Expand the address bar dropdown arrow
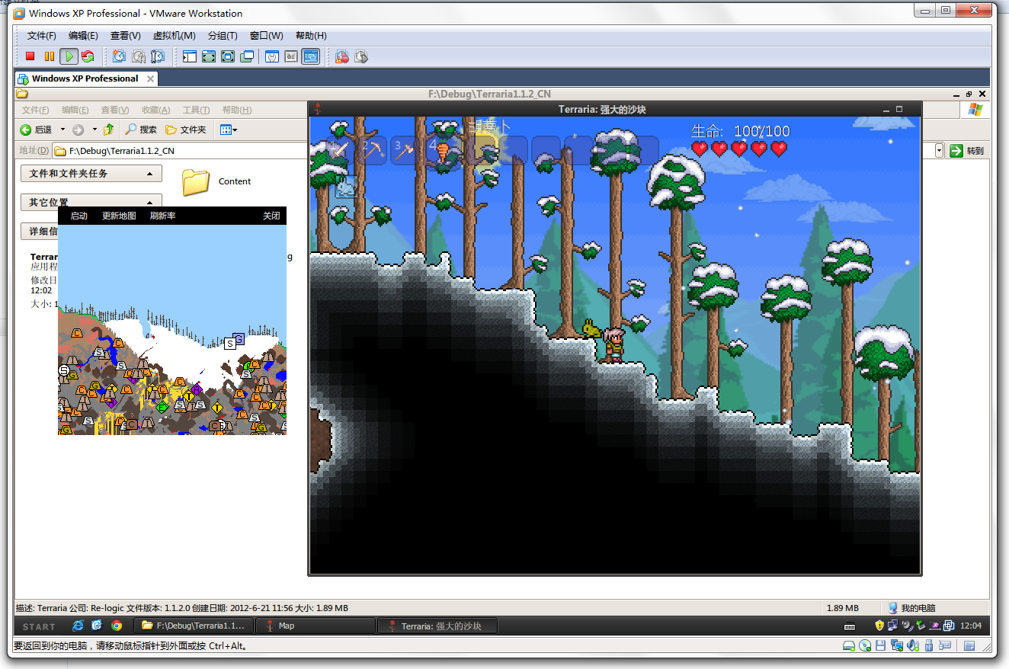 (939, 151)
